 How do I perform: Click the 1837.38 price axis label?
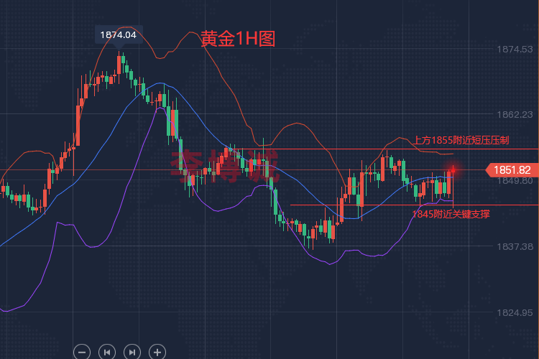pyautogui.click(x=514, y=246)
